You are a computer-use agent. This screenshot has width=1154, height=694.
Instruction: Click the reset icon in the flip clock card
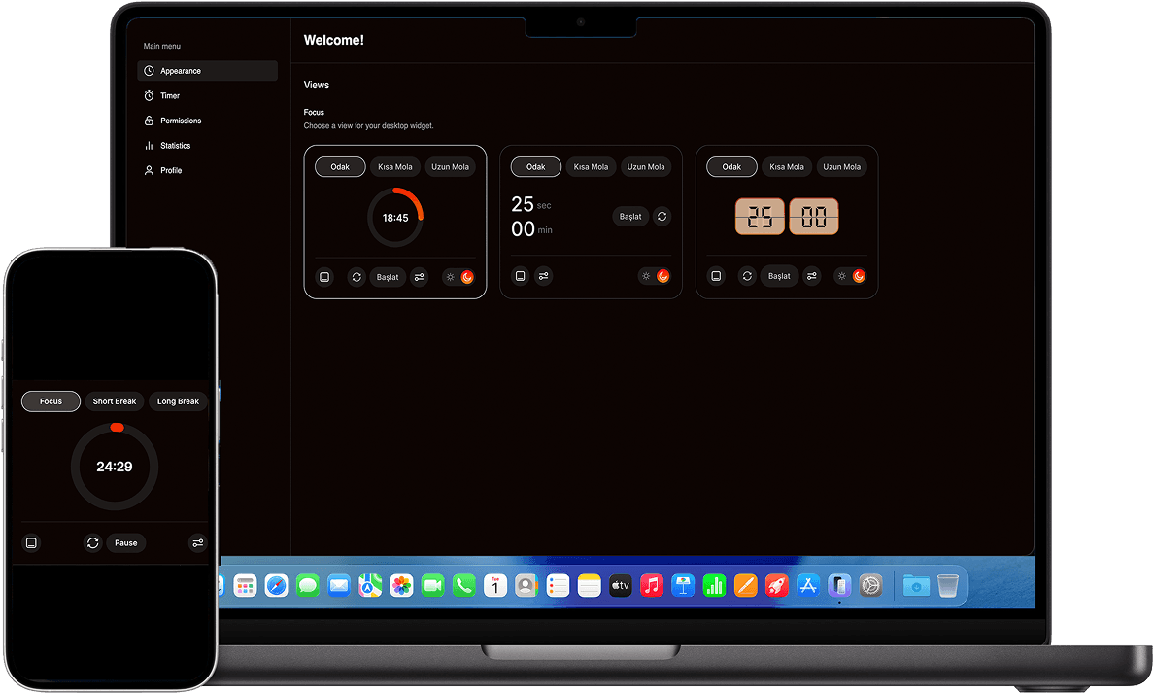click(x=747, y=276)
